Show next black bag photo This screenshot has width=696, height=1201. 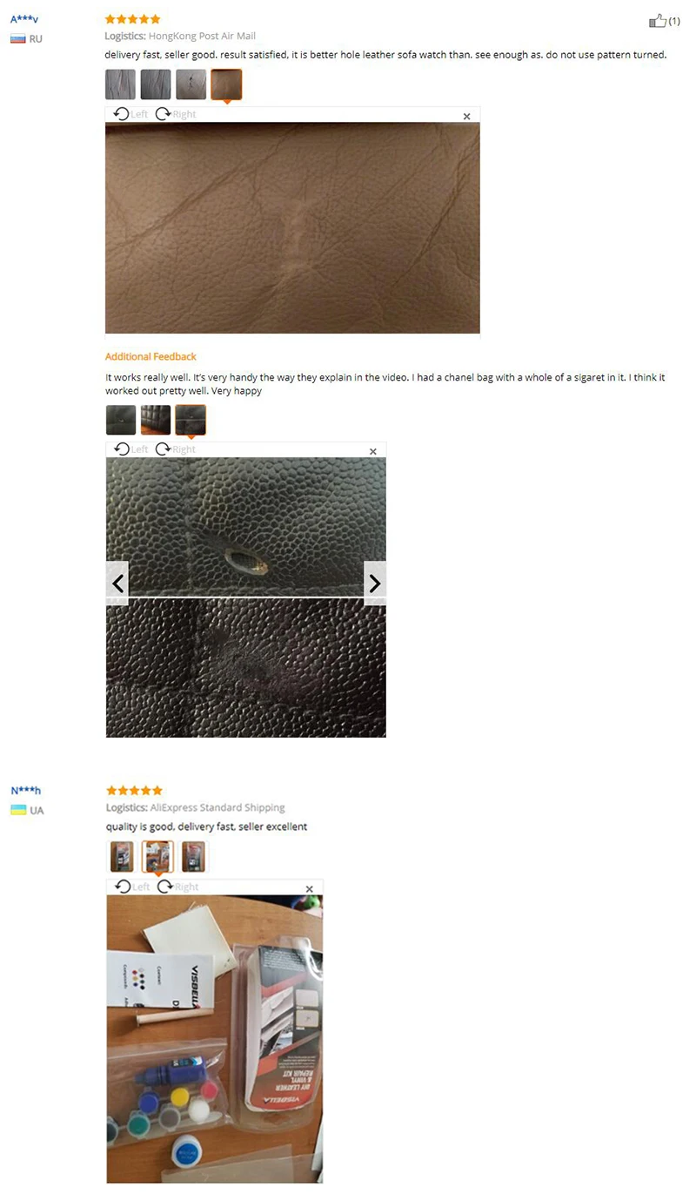click(374, 584)
